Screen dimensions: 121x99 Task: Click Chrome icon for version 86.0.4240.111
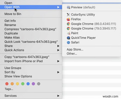coord(68,24)
